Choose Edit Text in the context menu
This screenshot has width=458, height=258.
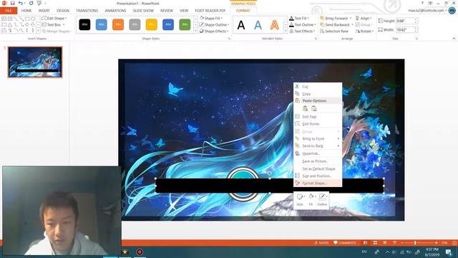[x=318, y=116]
